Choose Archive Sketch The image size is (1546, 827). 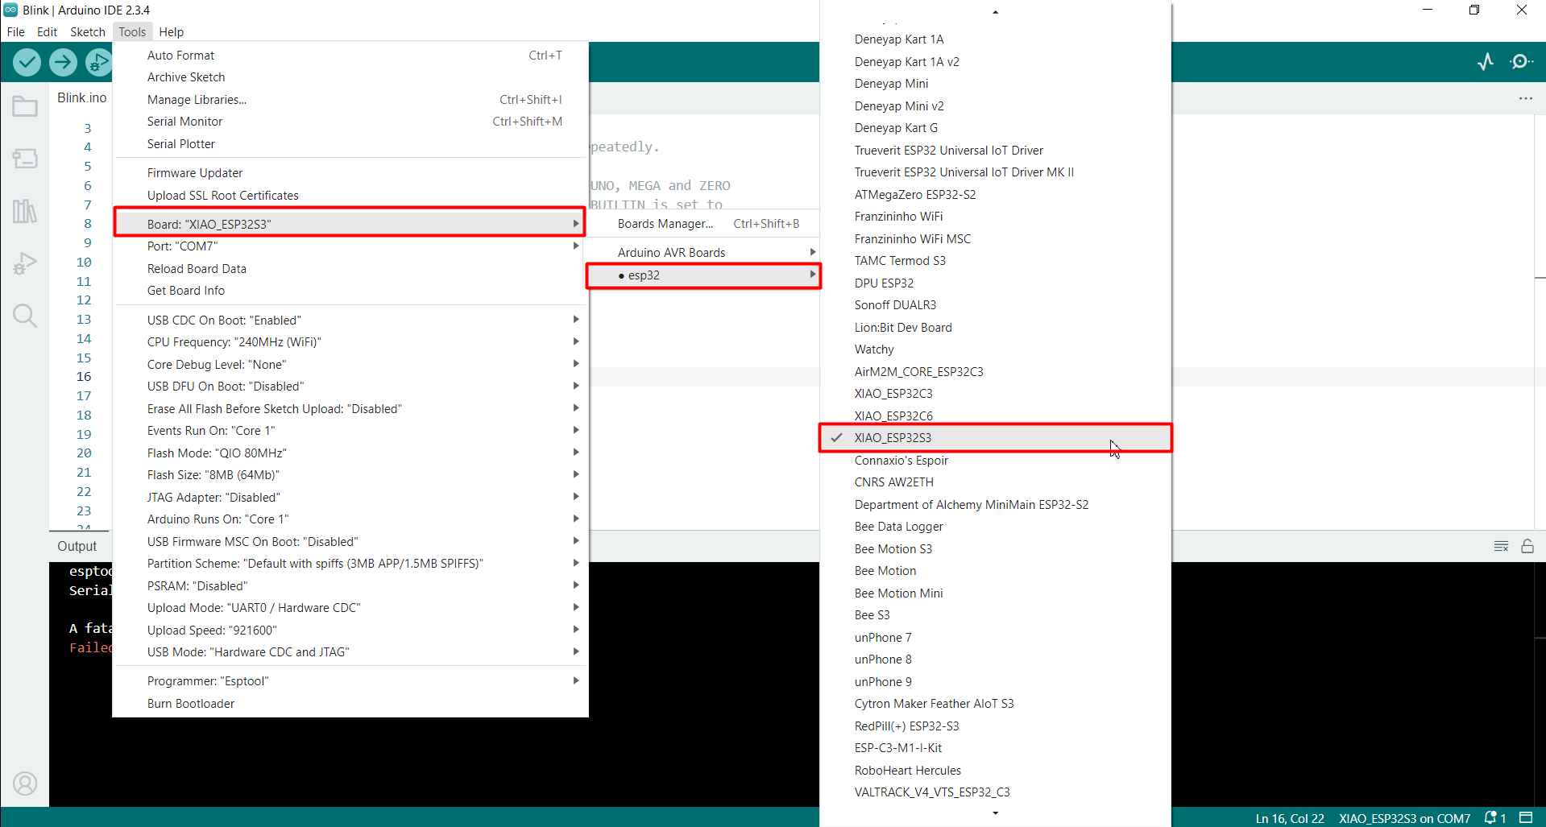pos(350,77)
